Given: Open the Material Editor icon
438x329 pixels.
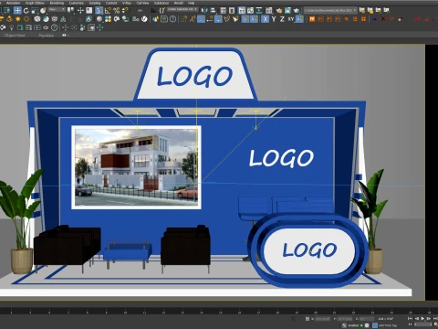Looking at the screenshot, I should coord(269,11).
